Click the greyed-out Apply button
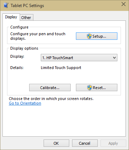This screenshot has height=150, width=129. 113,143
